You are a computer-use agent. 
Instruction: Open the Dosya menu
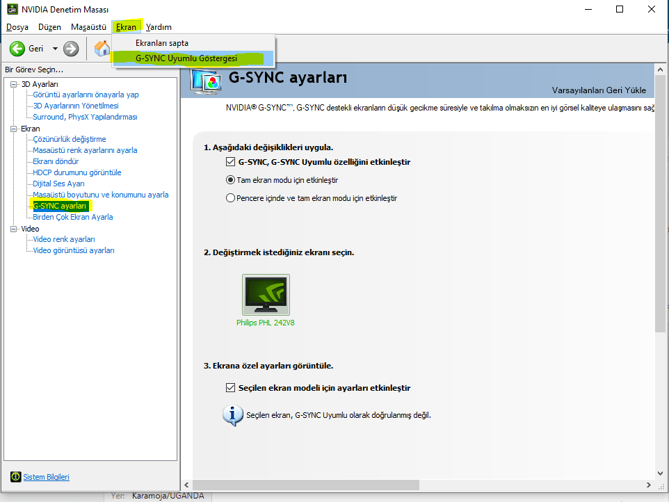17,27
